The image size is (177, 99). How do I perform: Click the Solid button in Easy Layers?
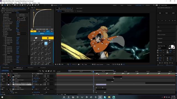click(x=173, y=13)
